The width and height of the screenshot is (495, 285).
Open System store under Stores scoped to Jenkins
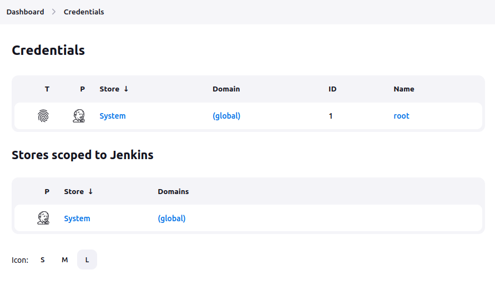point(77,218)
